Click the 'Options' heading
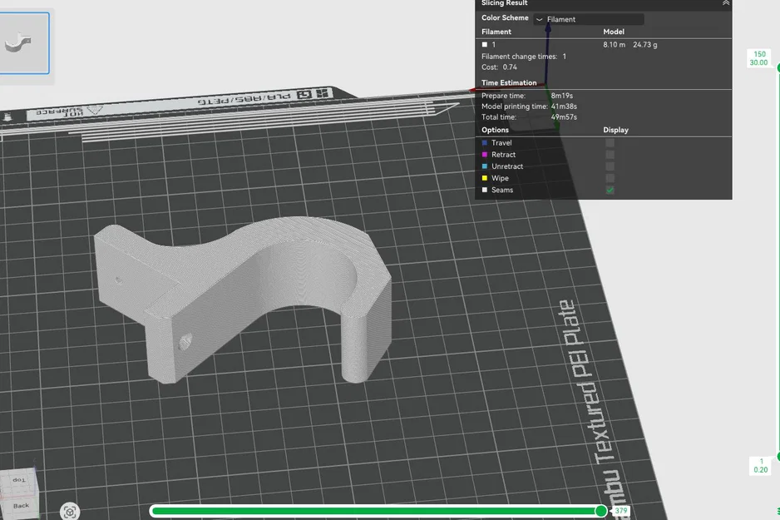The height and width of the screenshot is (520, 780). 495,130
